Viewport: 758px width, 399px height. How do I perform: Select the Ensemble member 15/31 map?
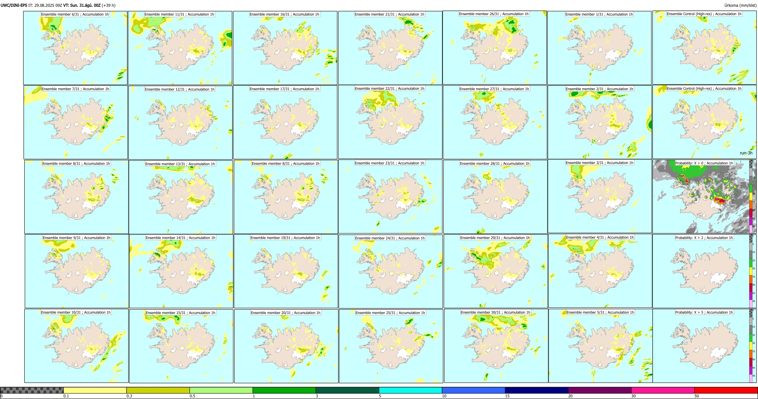[x=181, y=346]
